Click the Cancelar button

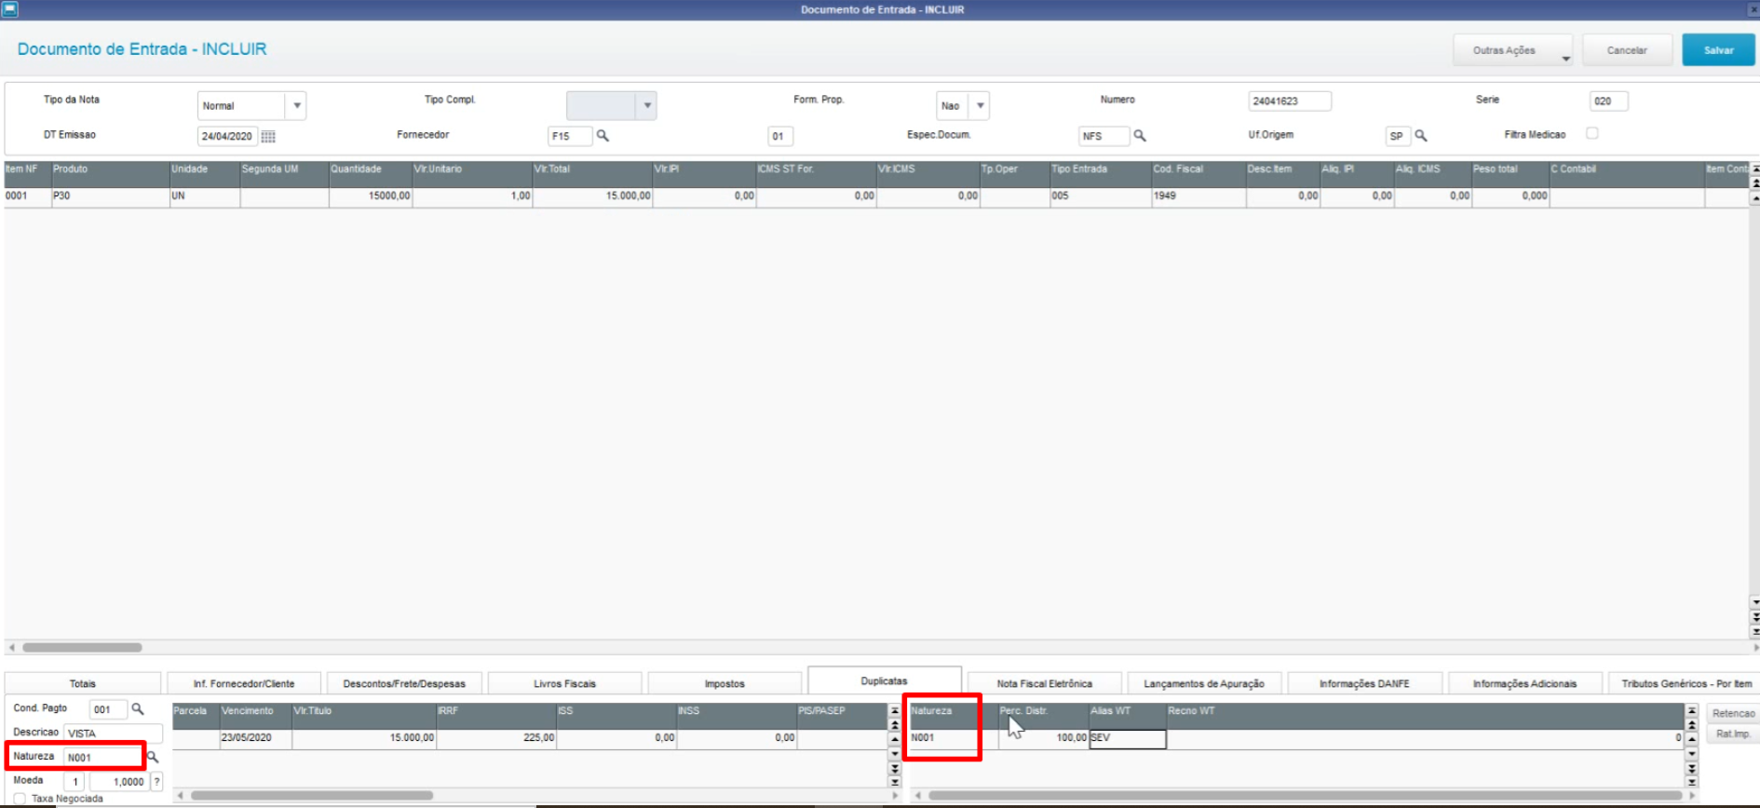click(x=1627, y=50)
